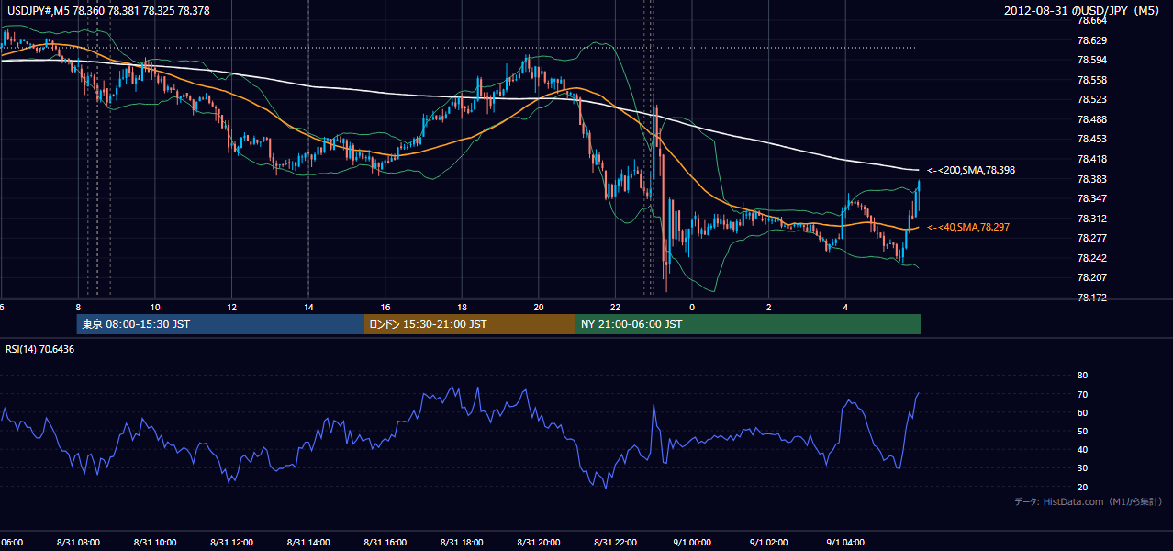Click the 9/1 04:00 time label

845,543
